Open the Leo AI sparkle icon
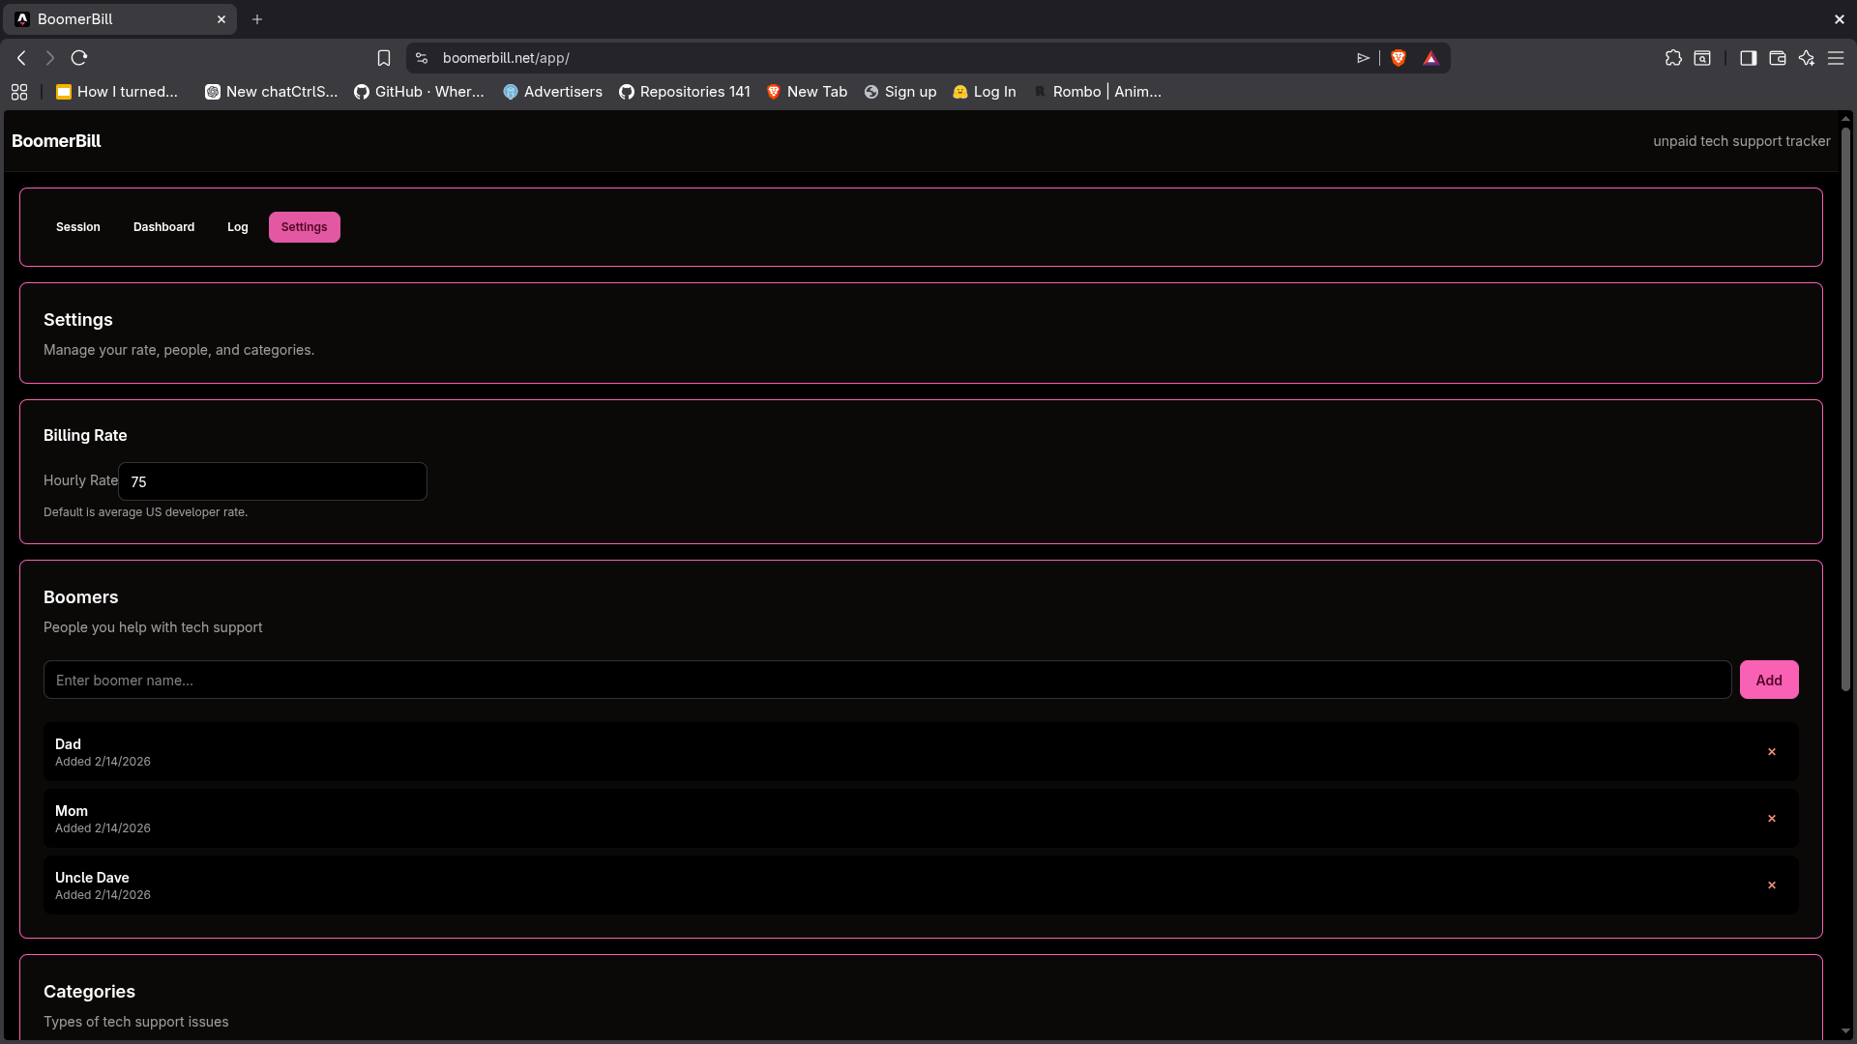Image resolution: width=1857 pixels, height=1044 pixels. point(1807,58)
